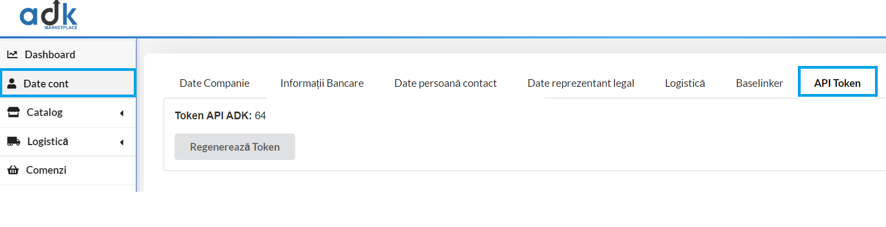Expand the Logistică submenu arrow
The width and height of the screenshot is (886, 227).
pyautogui.click(x=122, y=142)
